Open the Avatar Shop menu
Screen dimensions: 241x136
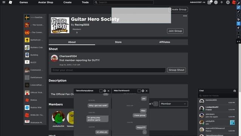click(x=46, y=2)
